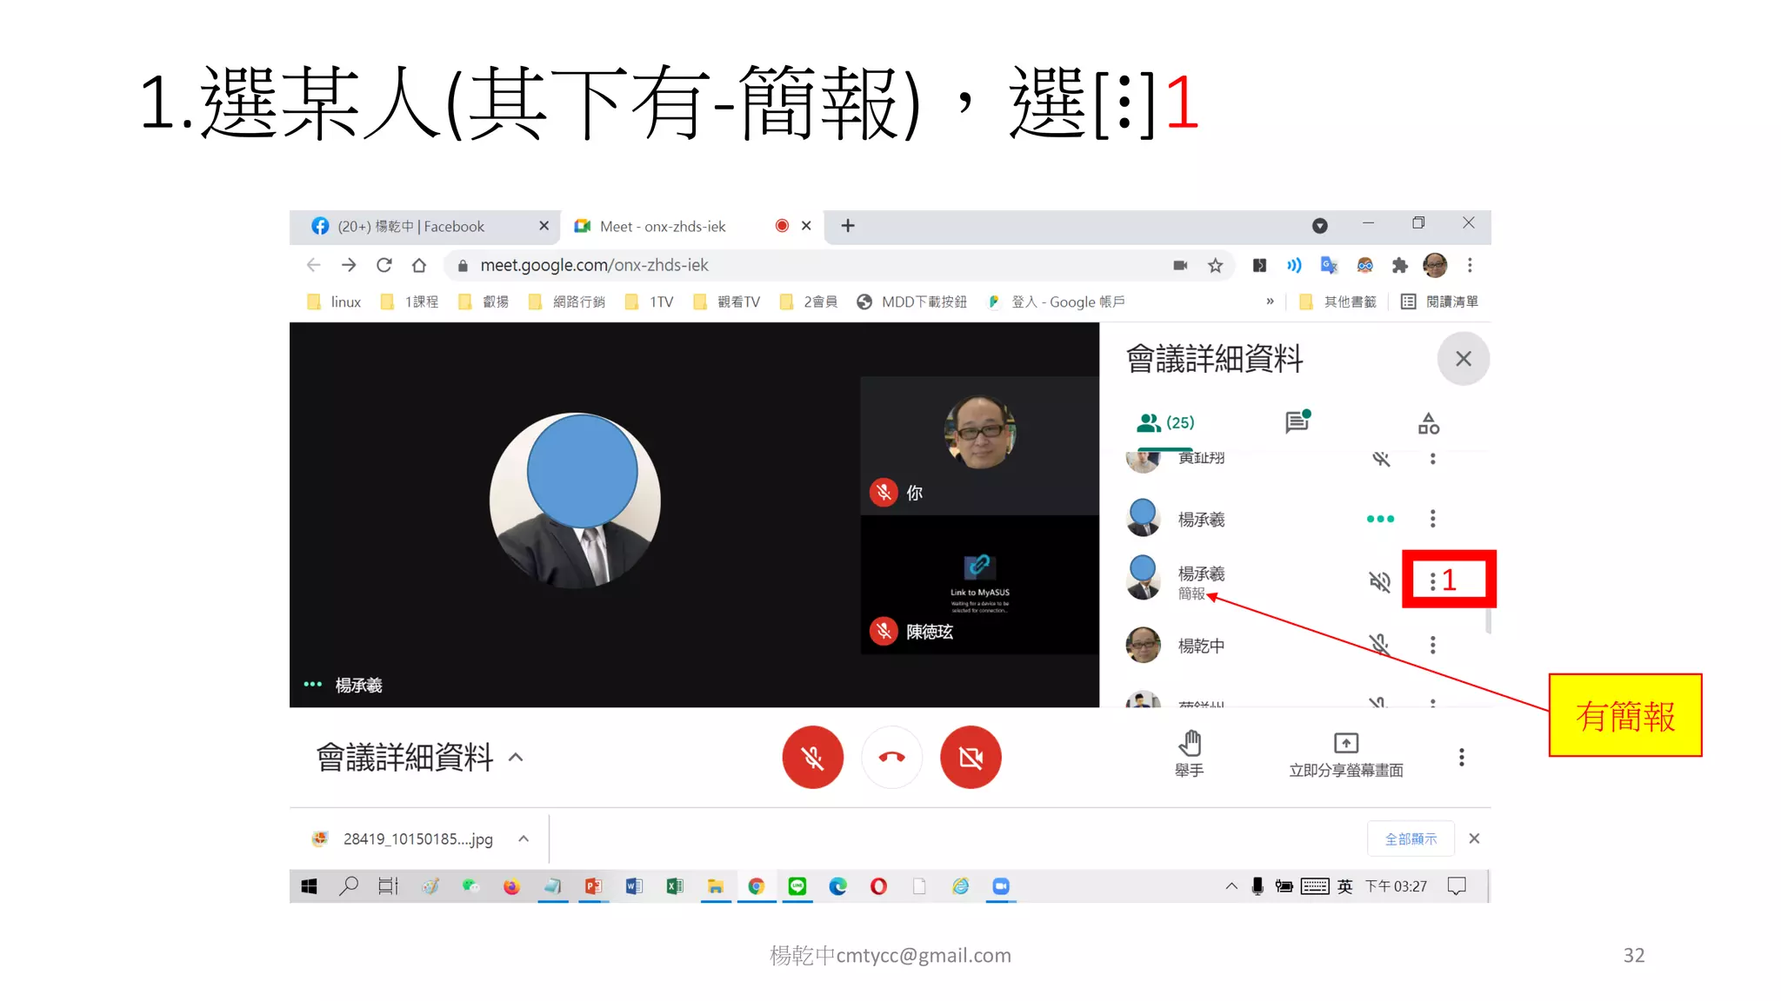Open the activities shapes tab
The image size is (1781, 1001).
pos(1429,423)
